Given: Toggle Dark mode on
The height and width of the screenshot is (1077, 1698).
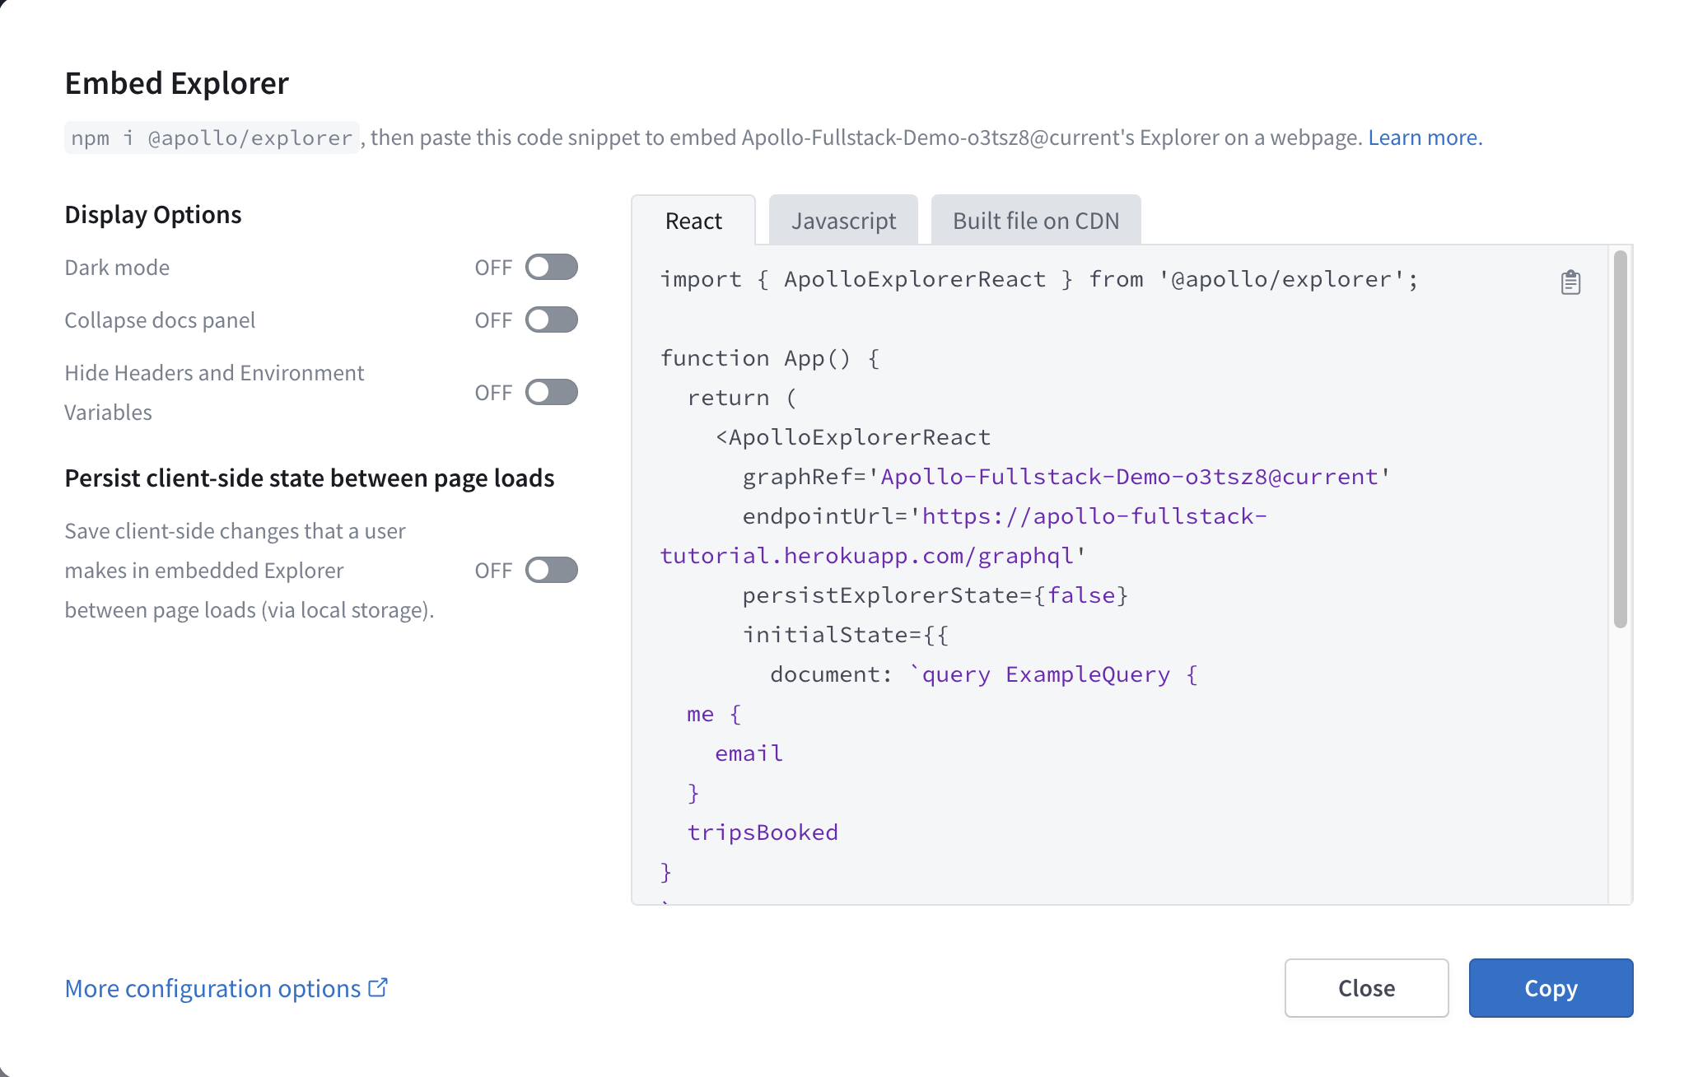Looking at the screenshot, I should point(551,266).
